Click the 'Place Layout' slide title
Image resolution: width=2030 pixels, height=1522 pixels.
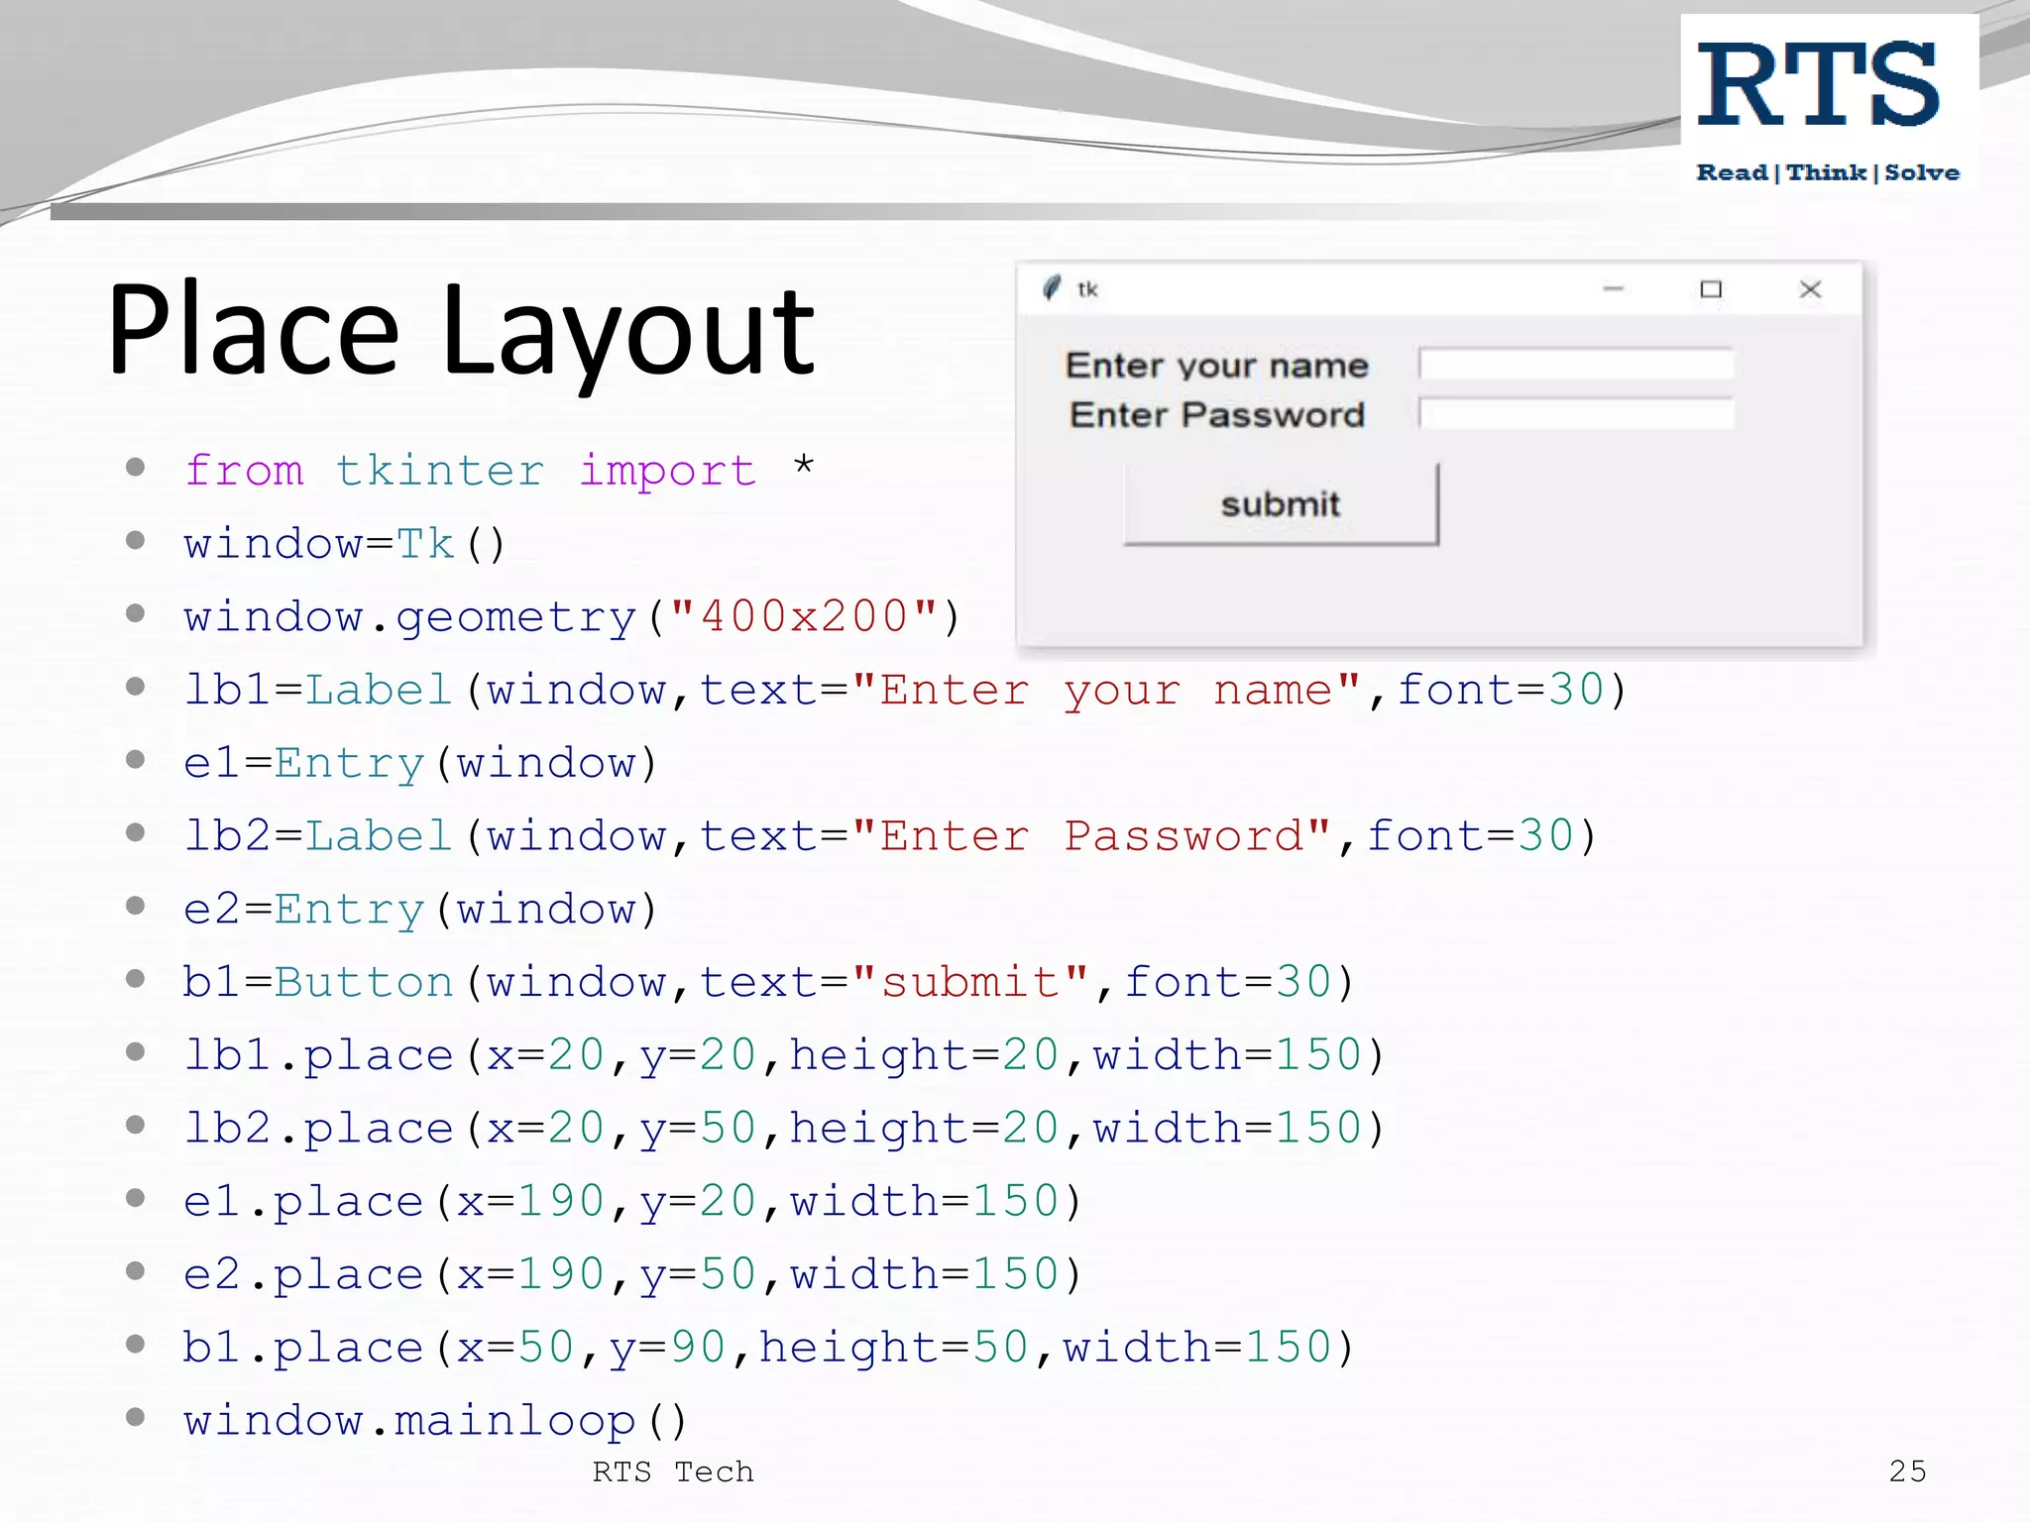pyautogui.click(x=461, y=330)
